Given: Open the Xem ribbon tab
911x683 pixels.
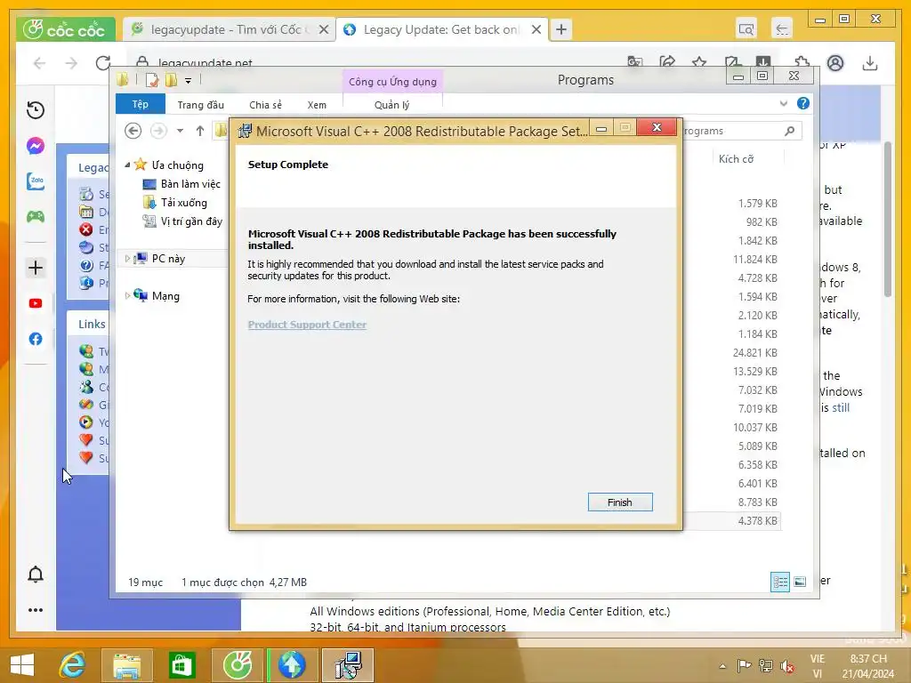Looking at the screenshot, I should pos(317,105).
